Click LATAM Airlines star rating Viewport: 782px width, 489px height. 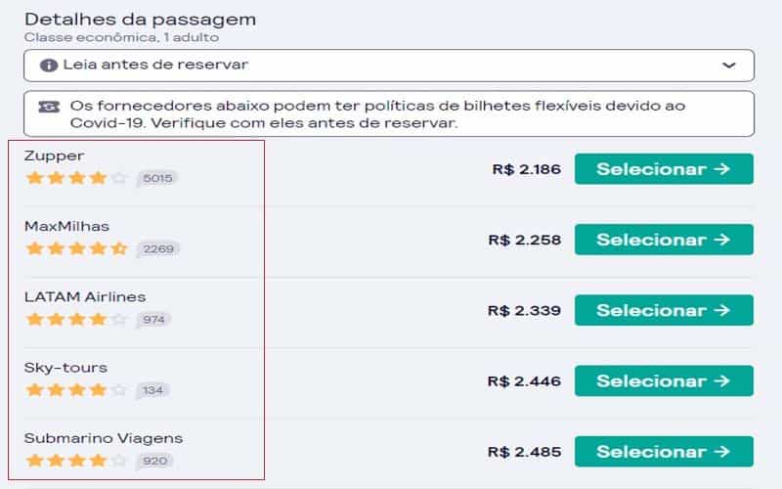[76, 319]
